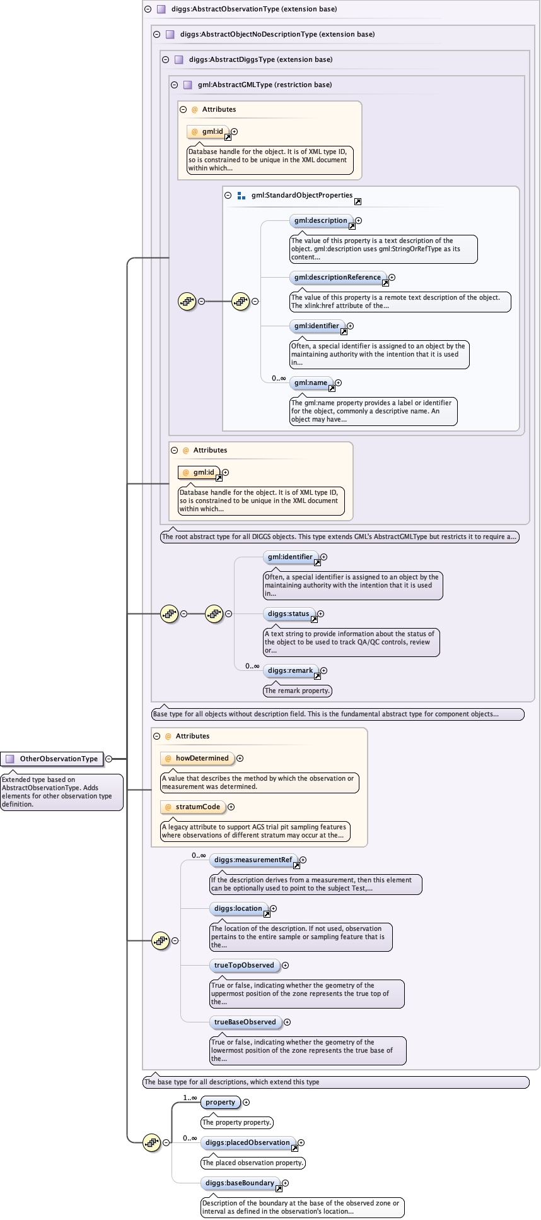Expand the stratumCode attribute plus button
Screen dimensions: 541x1220
point(231,807)
